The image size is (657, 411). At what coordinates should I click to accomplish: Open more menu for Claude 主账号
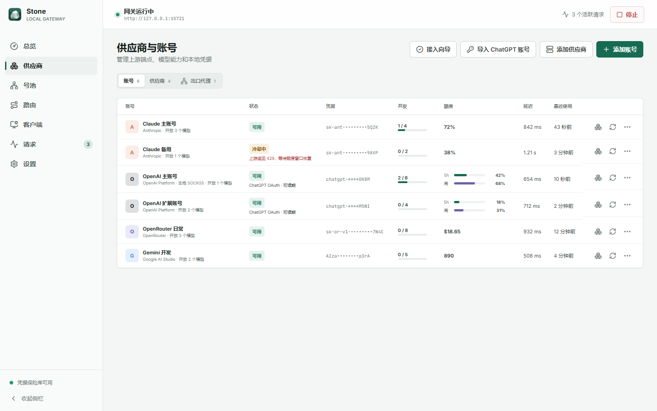627,127
